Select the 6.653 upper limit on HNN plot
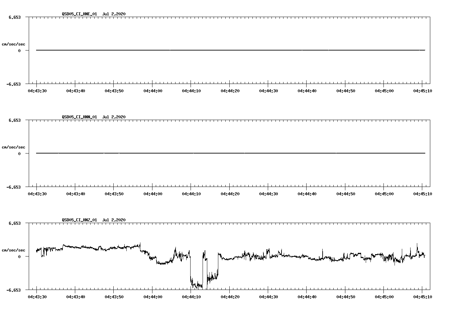The height and width of the screenshot is (309, 454). pyautogui.click(x=15, y=120)
